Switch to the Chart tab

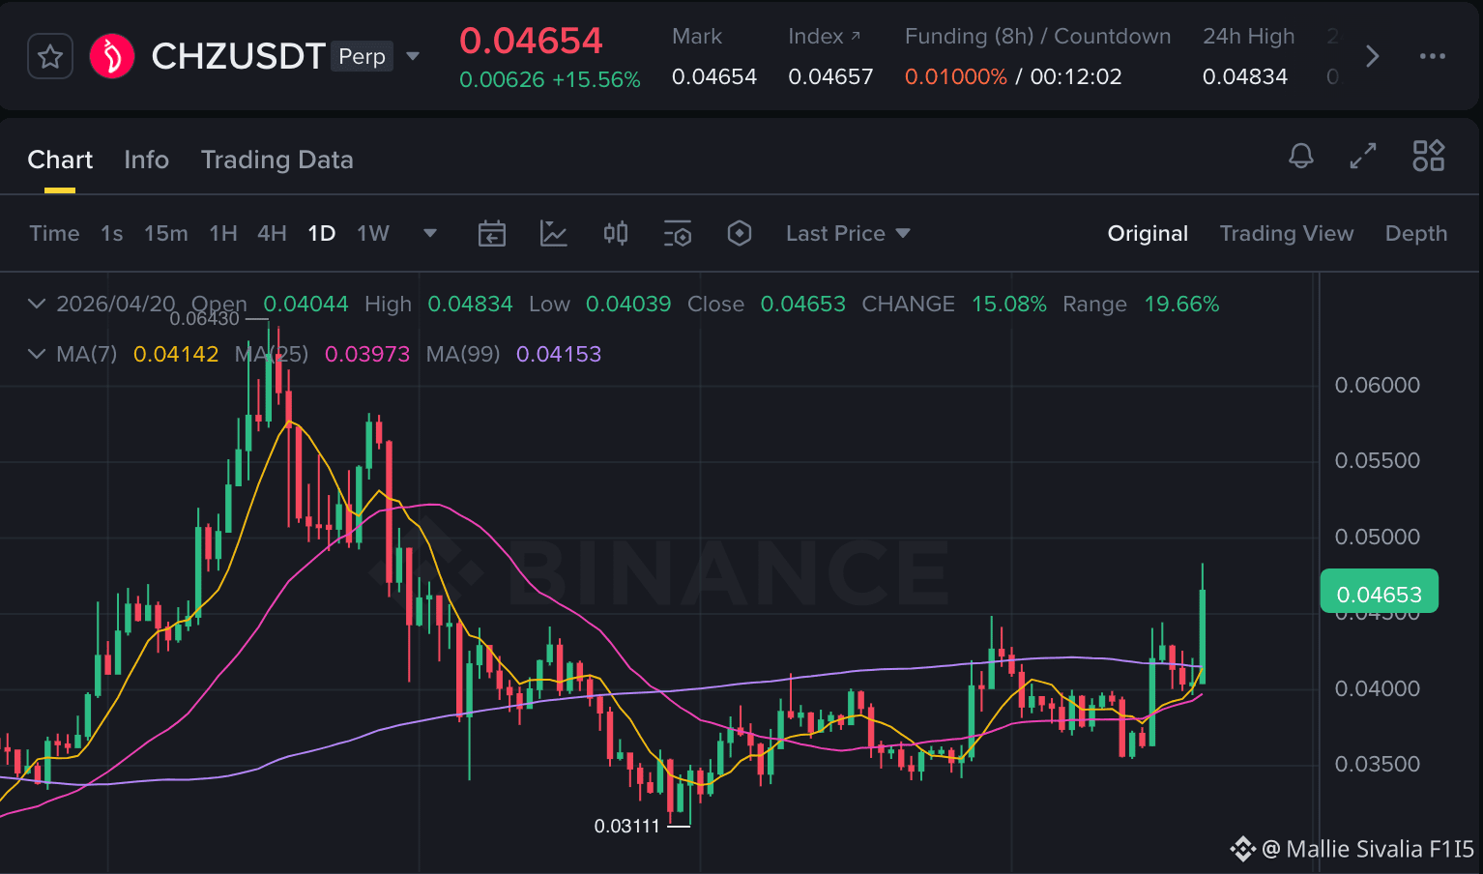tap(60, 160)
